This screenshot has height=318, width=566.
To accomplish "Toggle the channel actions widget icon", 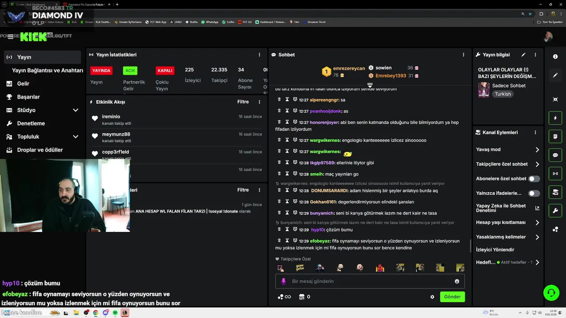I will tap(555, 192).
